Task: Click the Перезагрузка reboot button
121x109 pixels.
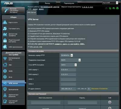Action: (69, 3)
